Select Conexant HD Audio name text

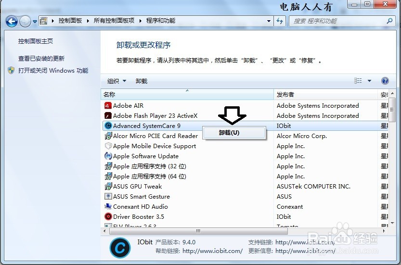[x=141, y=206]
